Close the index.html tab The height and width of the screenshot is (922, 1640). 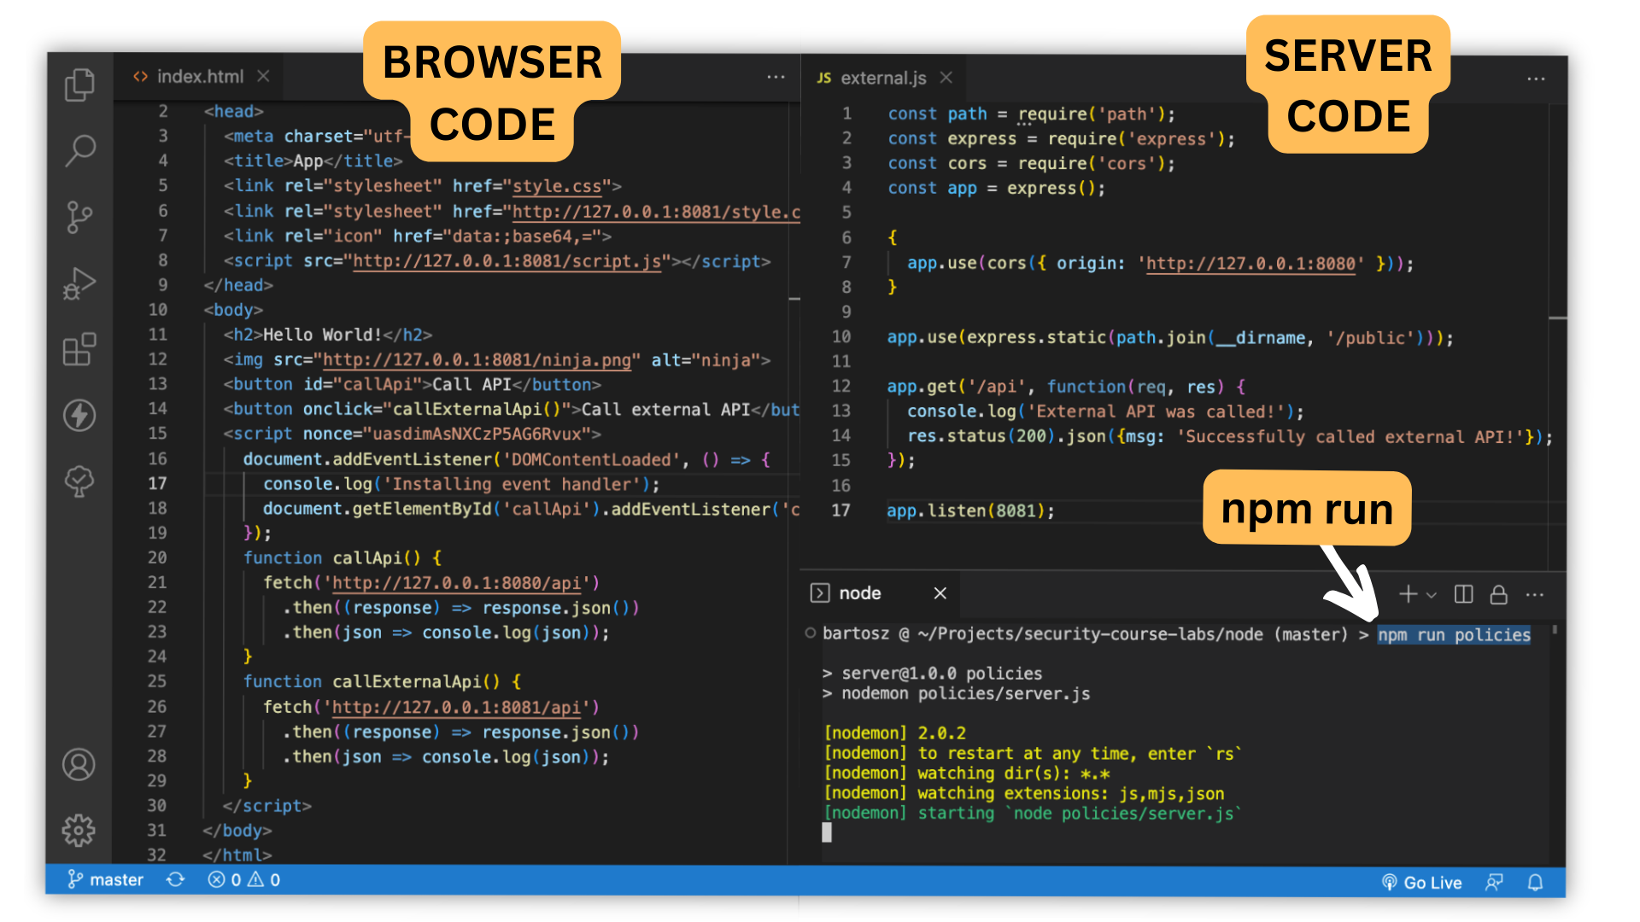pos(263,76)
